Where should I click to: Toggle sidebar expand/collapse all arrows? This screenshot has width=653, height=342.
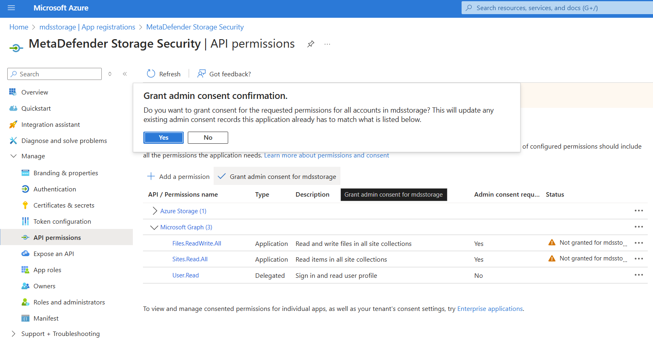[x=110, y=73]
